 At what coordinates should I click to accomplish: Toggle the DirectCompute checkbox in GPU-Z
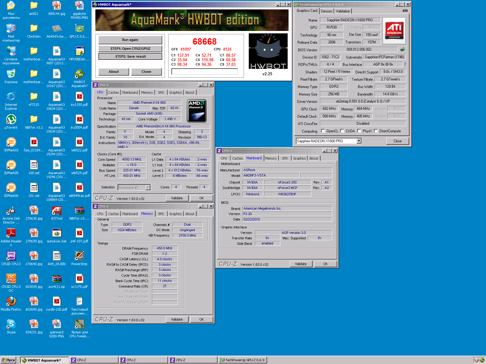[376, 131]
